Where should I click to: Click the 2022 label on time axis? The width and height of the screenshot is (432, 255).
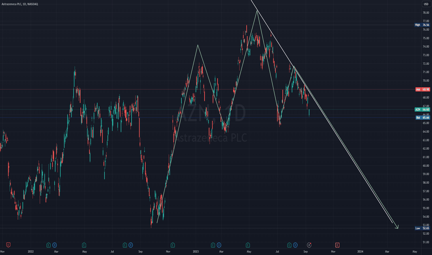(x=31, y=251)
